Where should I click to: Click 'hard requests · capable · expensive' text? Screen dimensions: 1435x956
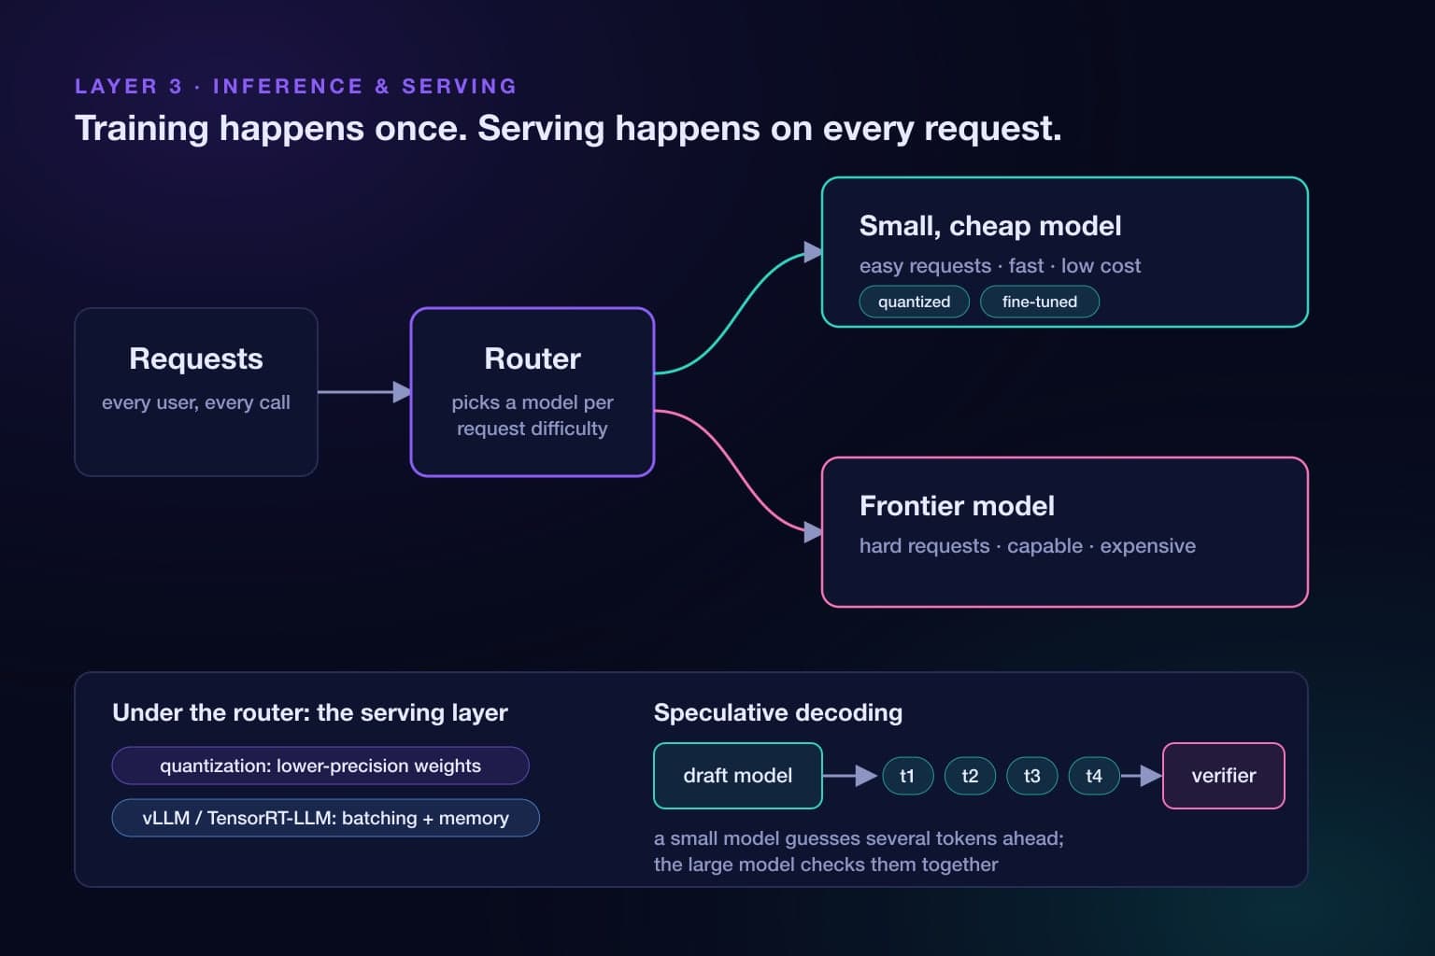tap(1028, 546)
